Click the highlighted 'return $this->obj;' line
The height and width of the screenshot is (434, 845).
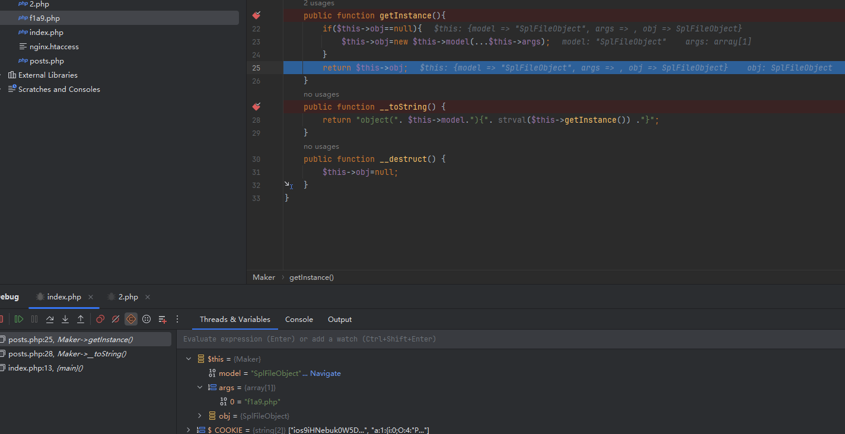point(365,68)
